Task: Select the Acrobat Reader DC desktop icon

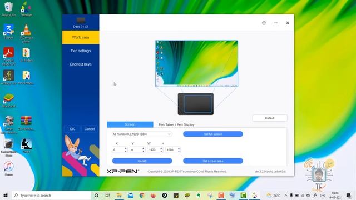Action: point(9,56)
